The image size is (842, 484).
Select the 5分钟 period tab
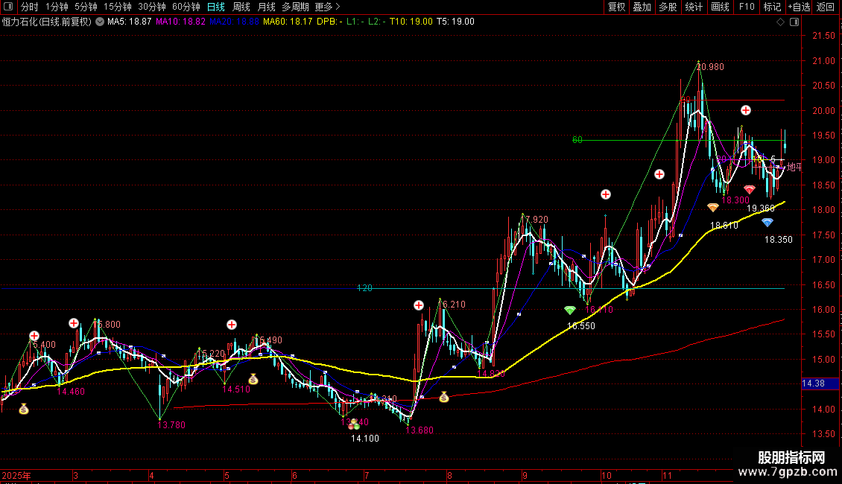(86, 7)
